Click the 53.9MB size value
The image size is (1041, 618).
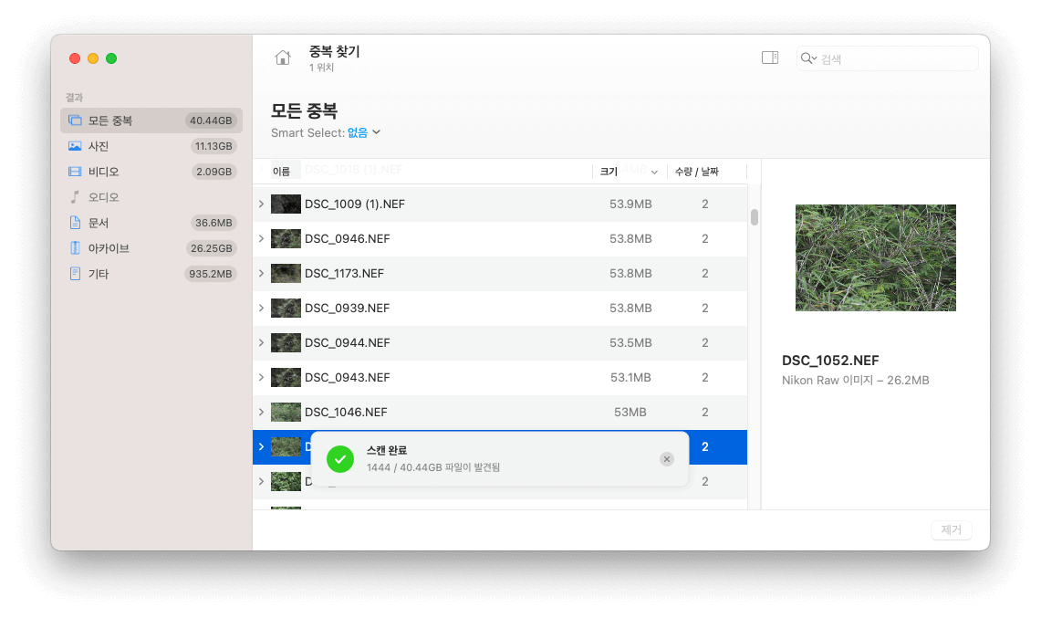tap(630, 204)
